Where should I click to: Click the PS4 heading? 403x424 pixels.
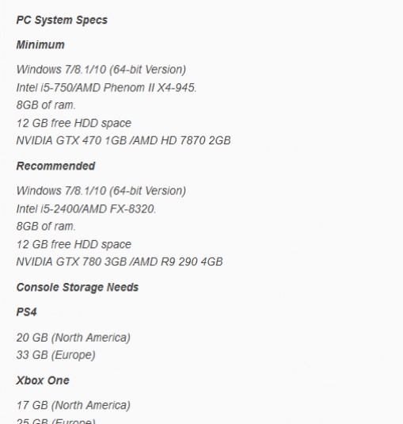click(26, 312)
